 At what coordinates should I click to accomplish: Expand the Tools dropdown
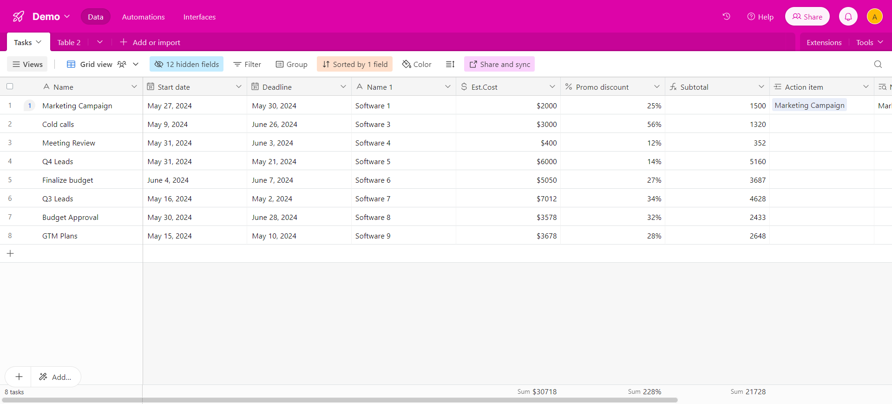[870, 42]
